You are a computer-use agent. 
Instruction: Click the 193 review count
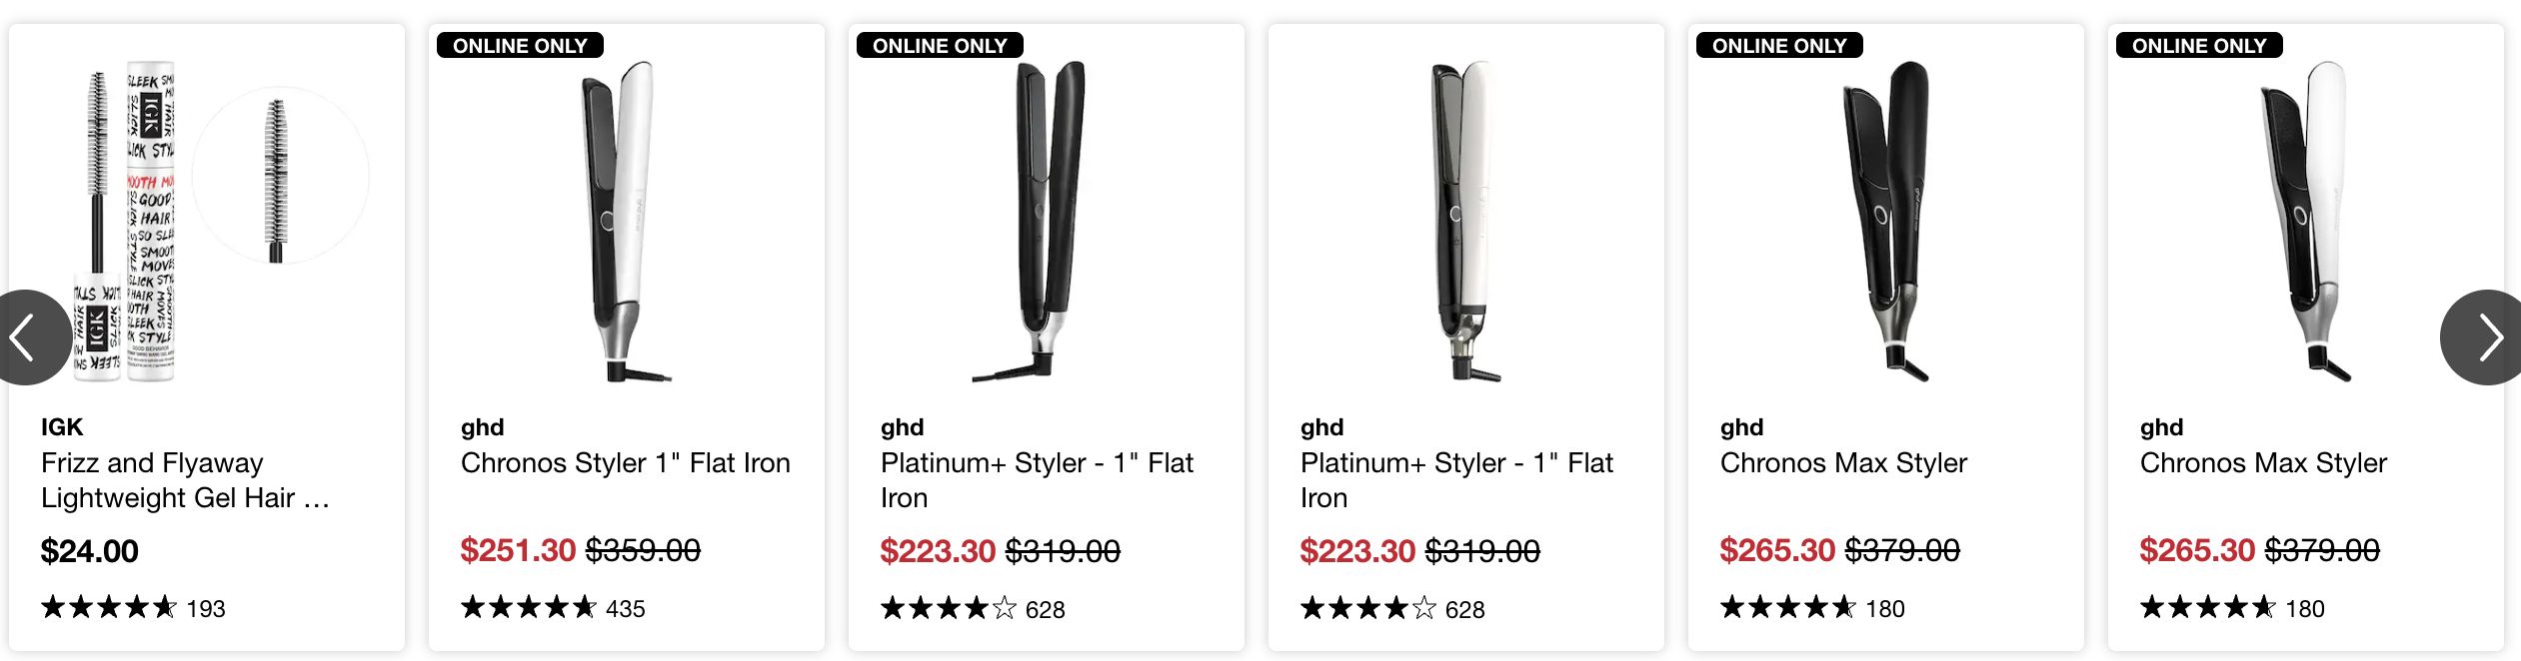(x=206, y=609)
